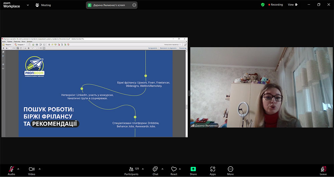The width and height of the screenshot is (334, 177).
Task: Expand the Chat options caret
Action: click(163, 169)
